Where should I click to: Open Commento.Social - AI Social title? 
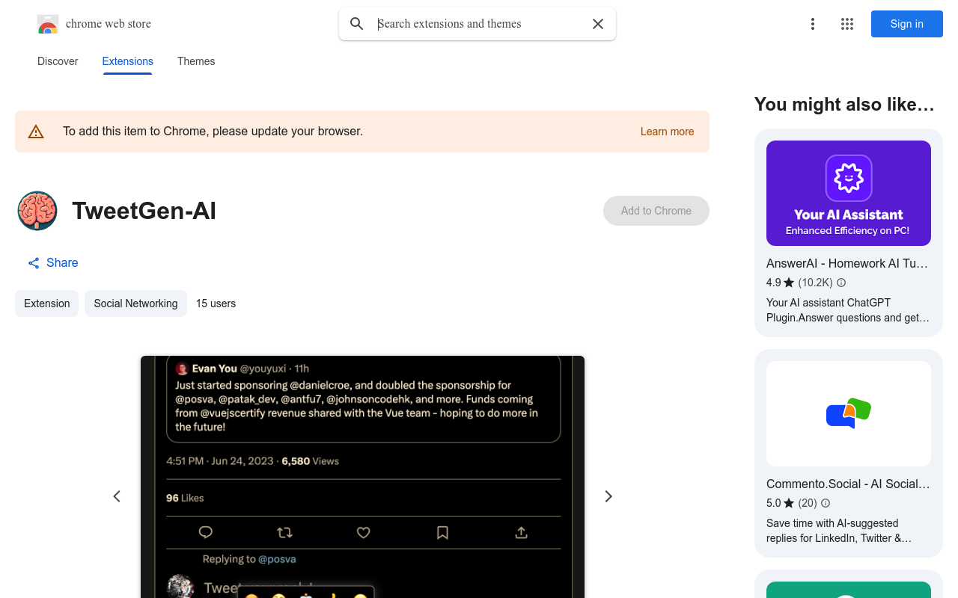pos(848,484)
